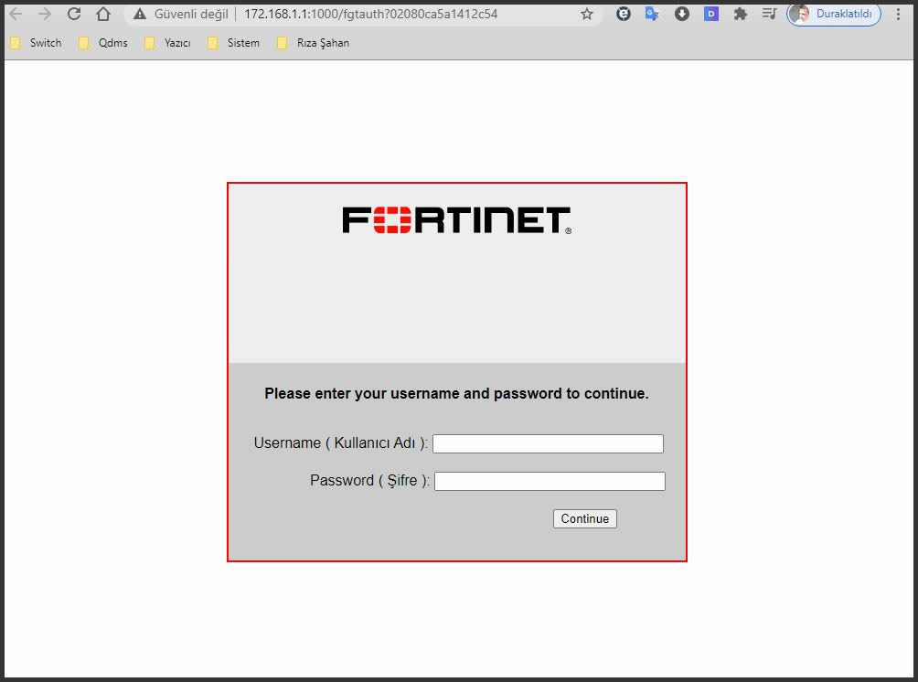Click the 'Password ( Şifre ):' label
Screen dimensions: 918x682
[x=370, y=481]
